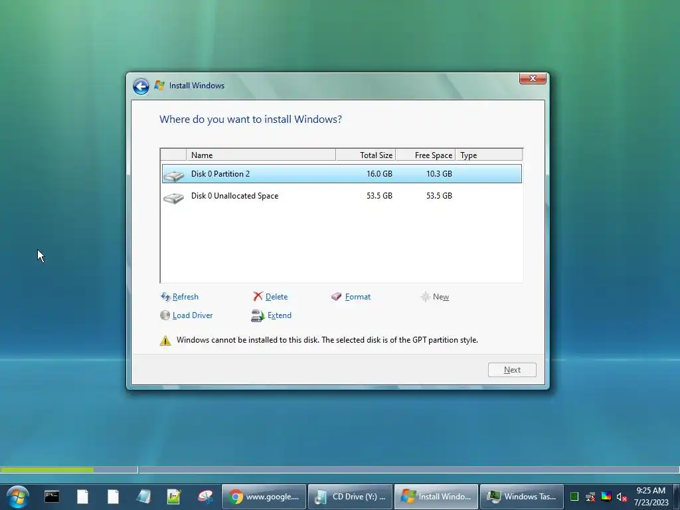Click the Refresh link
The width and height of the screenshot is (680, 510).
click(185, 297)
